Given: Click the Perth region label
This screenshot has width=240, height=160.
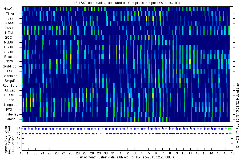Looking at the screenshot, I should click(10, 100).
